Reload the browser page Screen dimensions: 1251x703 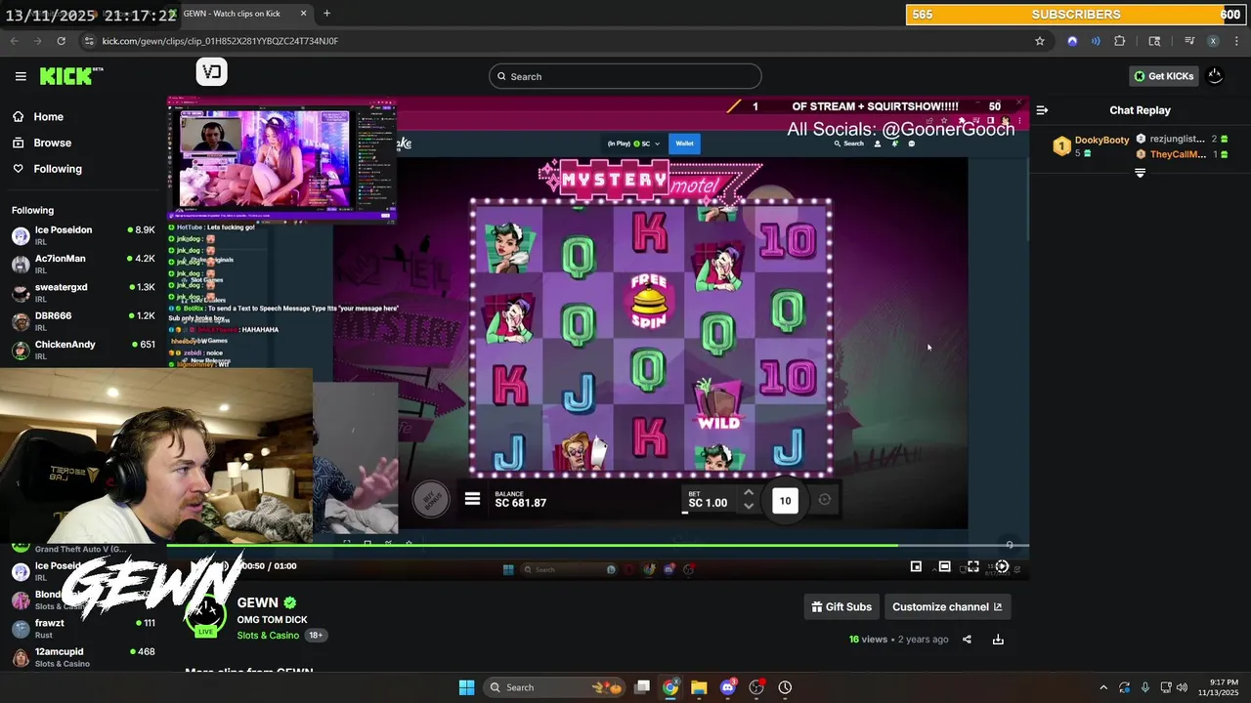click(61, 41)
